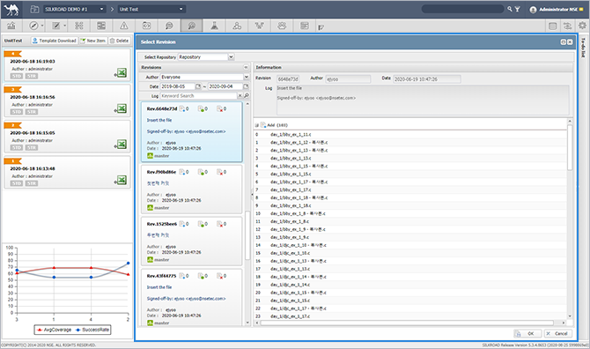The image size is (590, 349).
Task: Select revision Rev.1525bee6 card
Action: [191, 241]
